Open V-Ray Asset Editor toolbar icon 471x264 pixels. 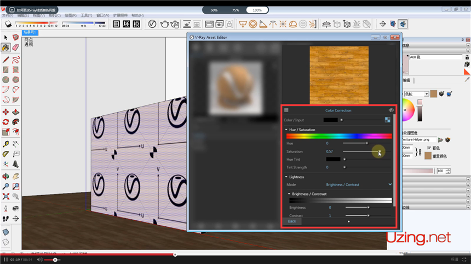click(152, 24)
